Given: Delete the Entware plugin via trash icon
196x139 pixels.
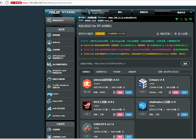Looking at the screenshot, I should 170,92.
